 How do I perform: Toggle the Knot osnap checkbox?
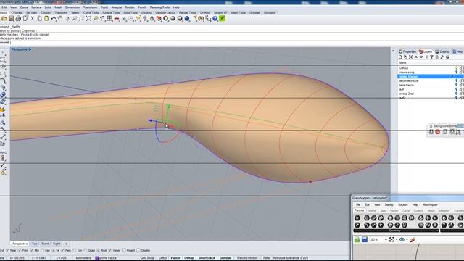[99, 250]
